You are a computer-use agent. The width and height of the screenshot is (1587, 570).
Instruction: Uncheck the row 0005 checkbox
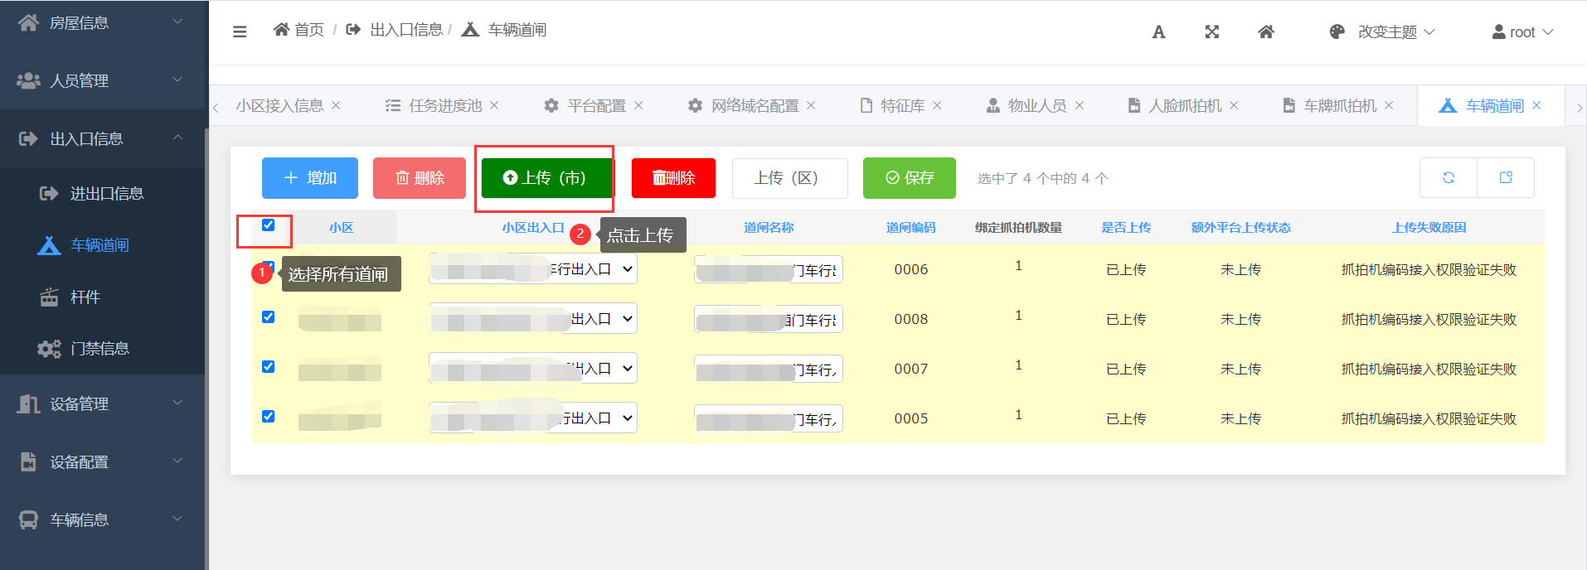(268, 416)
